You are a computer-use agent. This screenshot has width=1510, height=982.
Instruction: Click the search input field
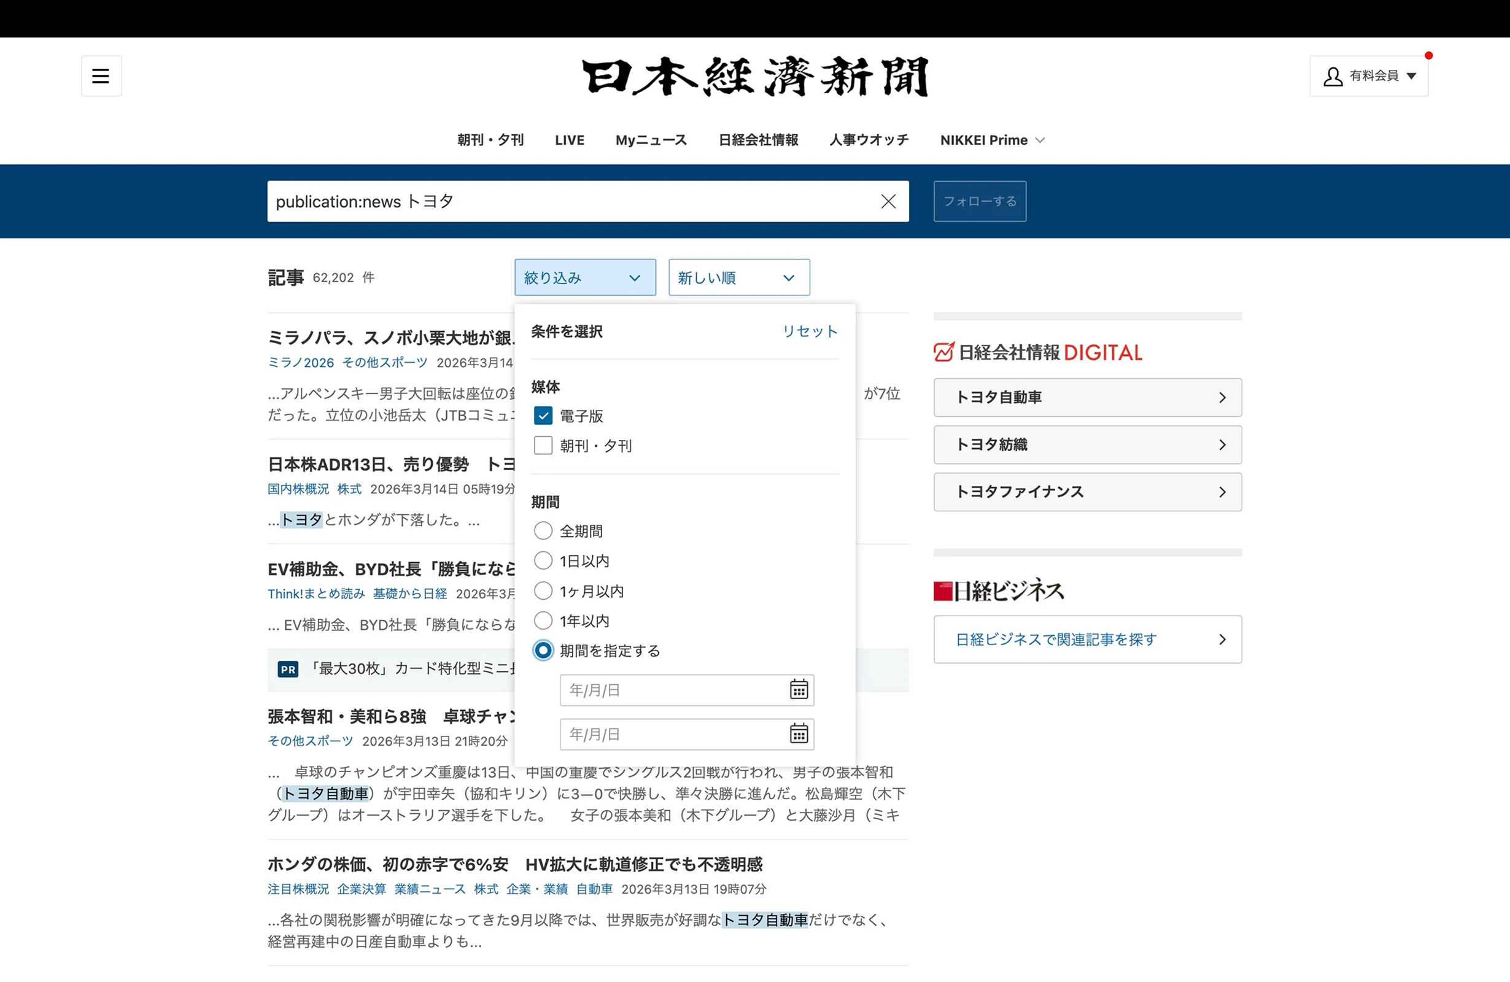click(587, 202)
